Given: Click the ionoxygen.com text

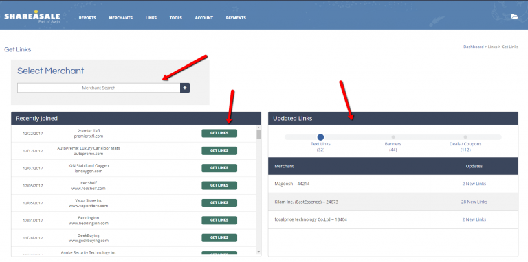Looking at the screenshot, I should pos(89,171).
